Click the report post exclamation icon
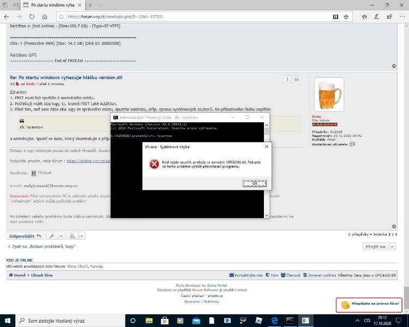Screen dimensions: 409x327 tap(287, 79)
